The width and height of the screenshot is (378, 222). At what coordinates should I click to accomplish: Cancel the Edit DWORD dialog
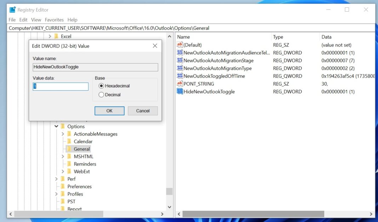click(143, 110)
